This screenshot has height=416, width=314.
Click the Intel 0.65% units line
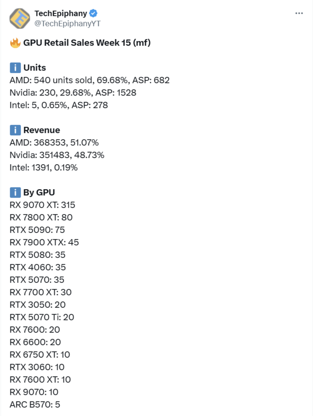tap(59, 105)
